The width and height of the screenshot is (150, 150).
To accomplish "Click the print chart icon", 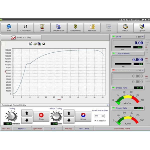I will pos(35,44).
